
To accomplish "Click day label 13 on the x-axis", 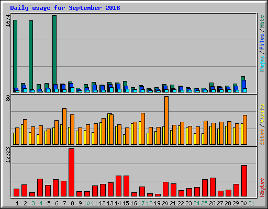I will click(x=110, y=203).
